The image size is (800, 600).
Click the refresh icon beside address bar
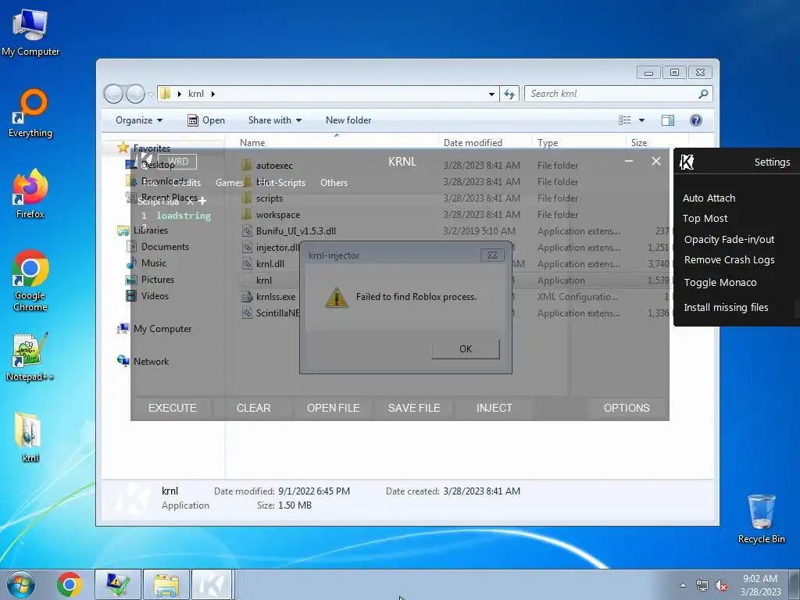pos(509,94)
